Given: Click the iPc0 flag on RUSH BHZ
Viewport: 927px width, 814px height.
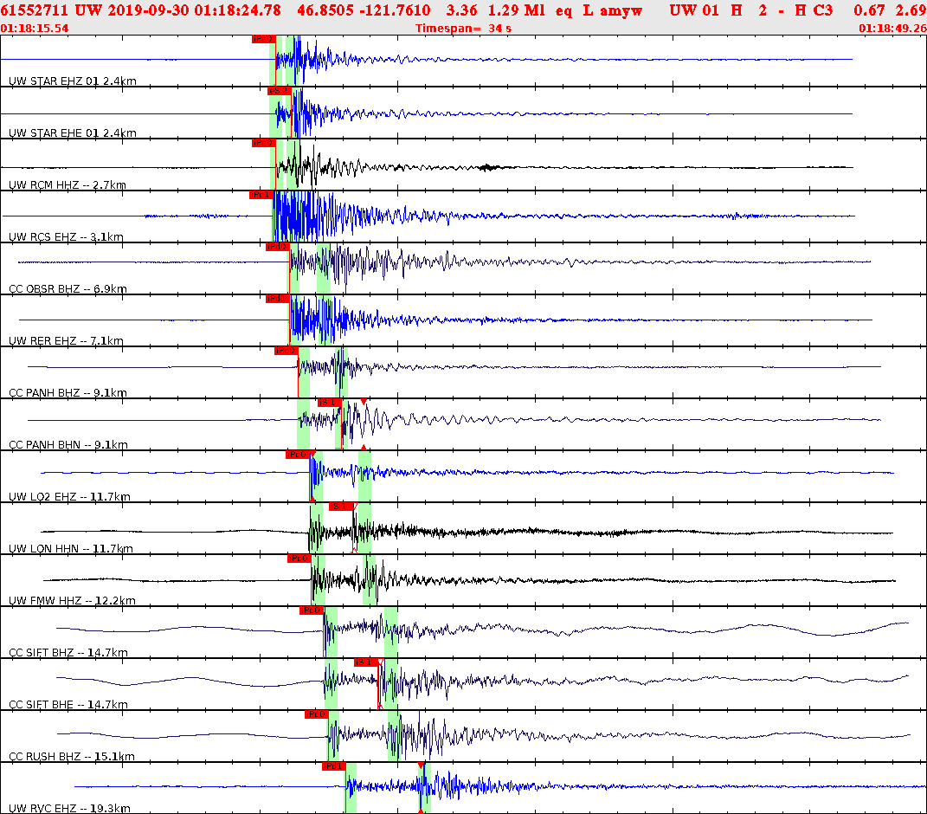Looking at the screenshot, I should click(x=315, y=714).
